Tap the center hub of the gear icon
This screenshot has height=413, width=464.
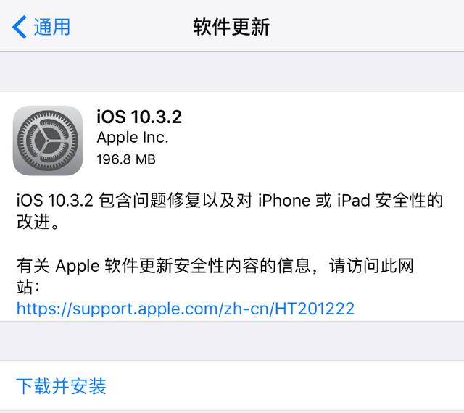pyautogui.click(x=48, y=141)
